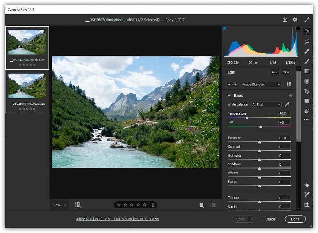Browse profiles with the grid icon
Image resolution: width=318 pixels, height=233 pixels.
coord(288,84)
